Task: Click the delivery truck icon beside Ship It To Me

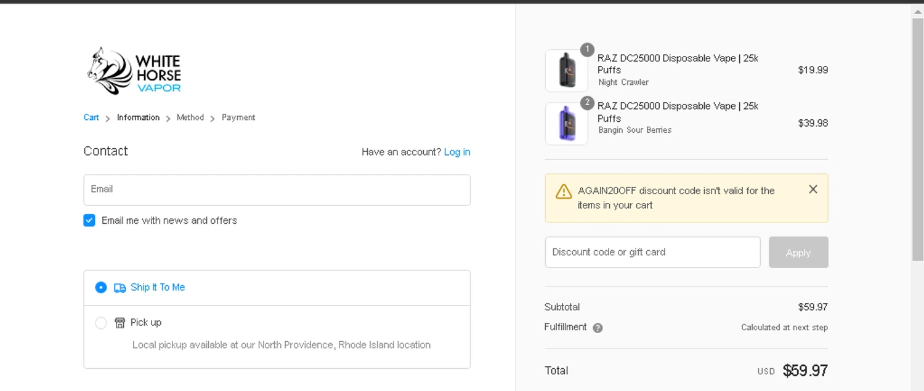Action: pyautogui.click(x=120, y=288)
